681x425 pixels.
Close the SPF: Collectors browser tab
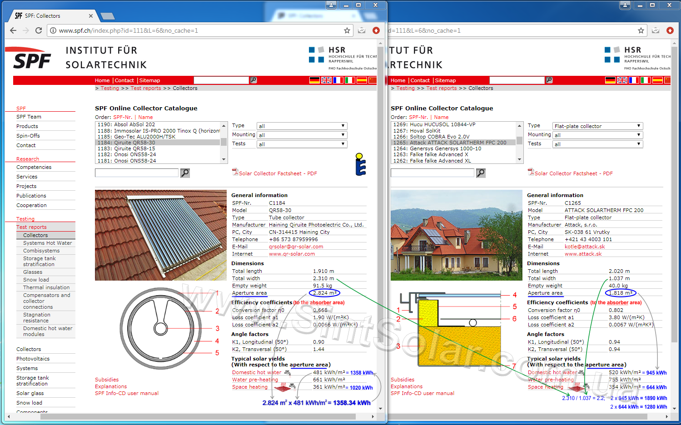coord(91,16)
